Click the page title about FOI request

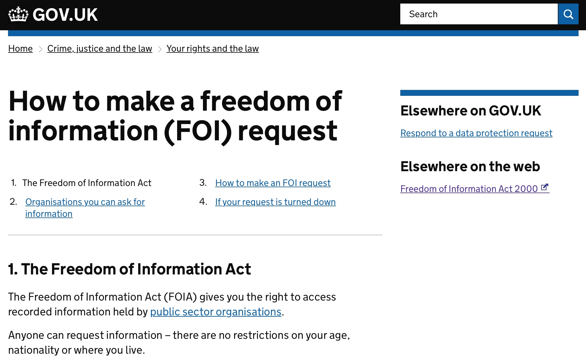click(x=175, y=116)
